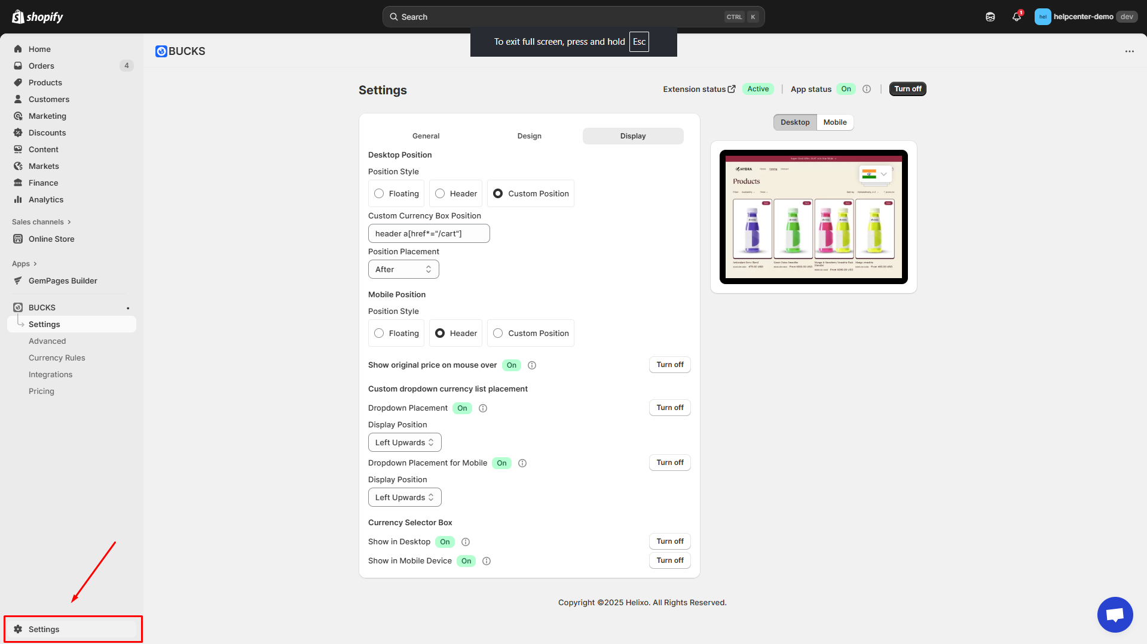Click the Custom Currency Box Position field
This screenshot has width=1147, height=644.
(429, 233)
